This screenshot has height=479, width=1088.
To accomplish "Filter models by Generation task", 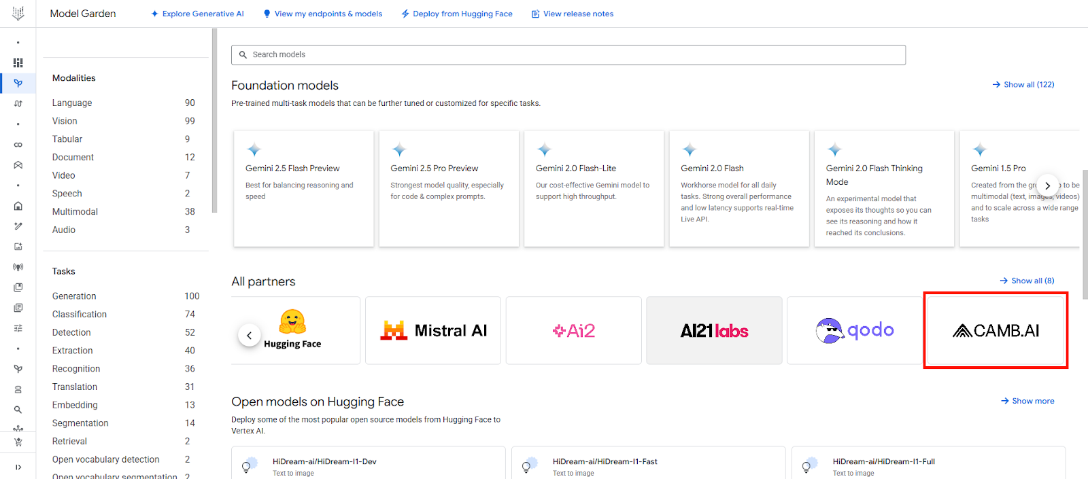I will click(74, 296).
